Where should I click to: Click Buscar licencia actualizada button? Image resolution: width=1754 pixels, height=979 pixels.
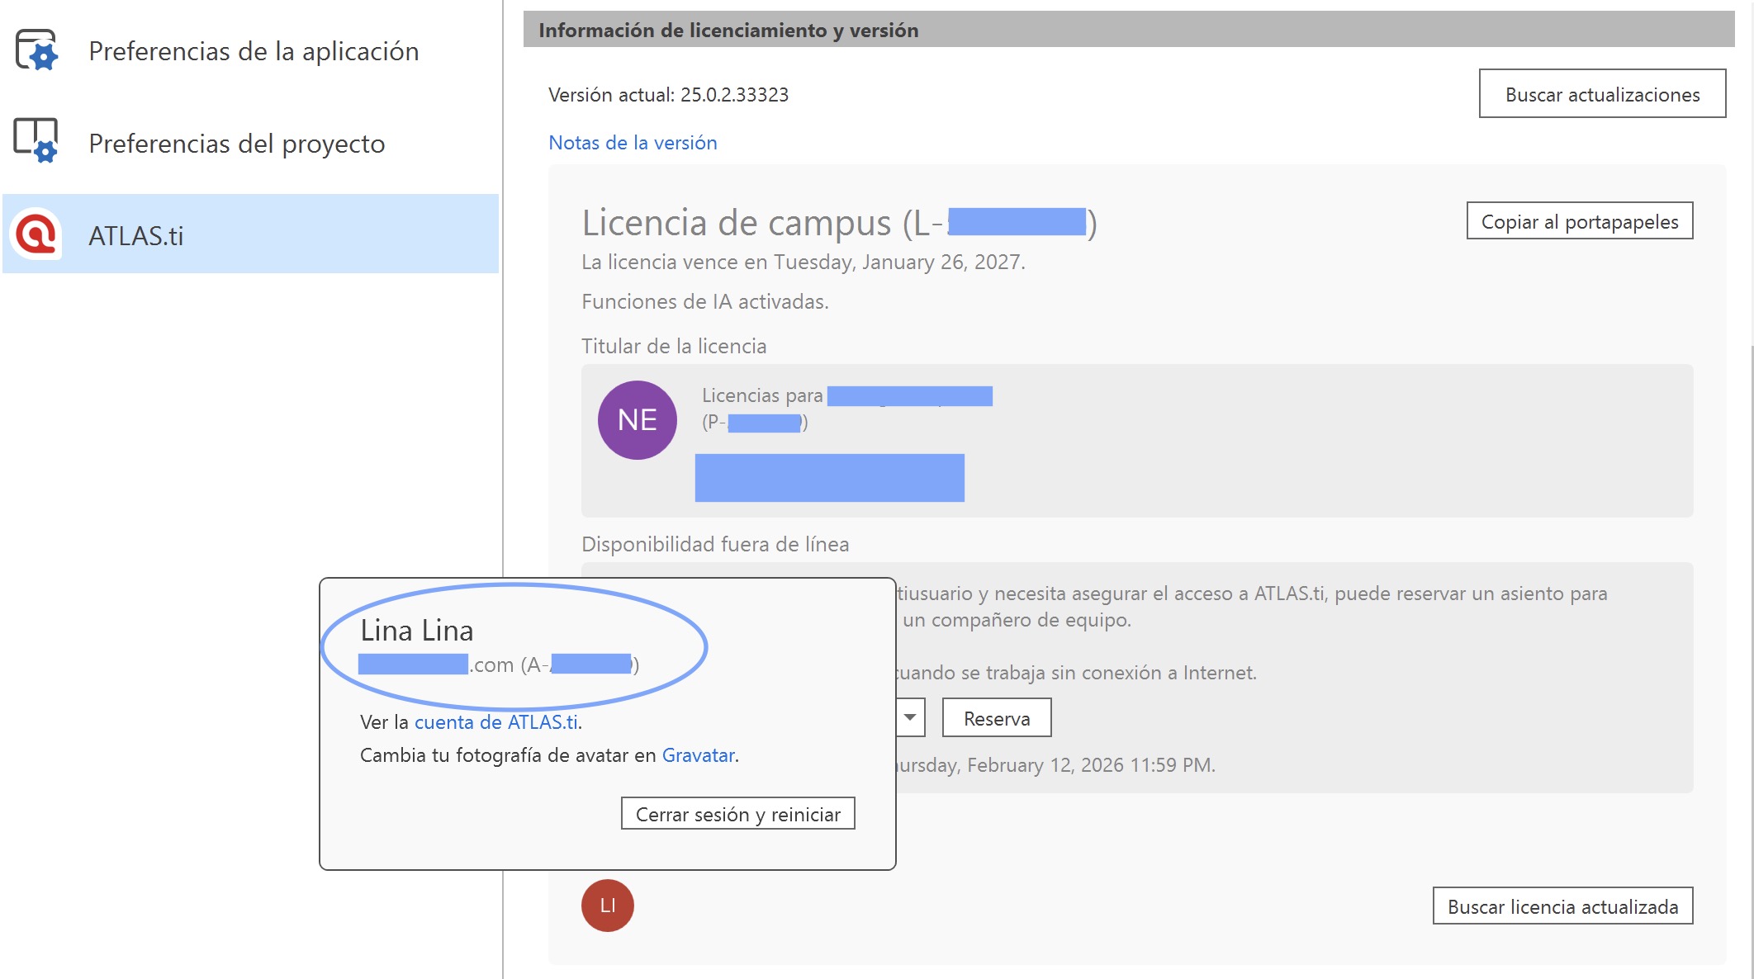pyautogui.click(x=1562, y=906)
